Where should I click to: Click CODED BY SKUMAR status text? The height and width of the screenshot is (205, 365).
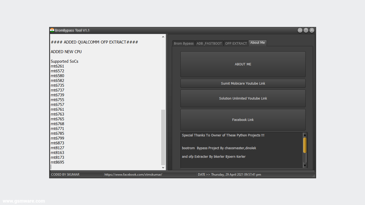[x=65, y=175]
